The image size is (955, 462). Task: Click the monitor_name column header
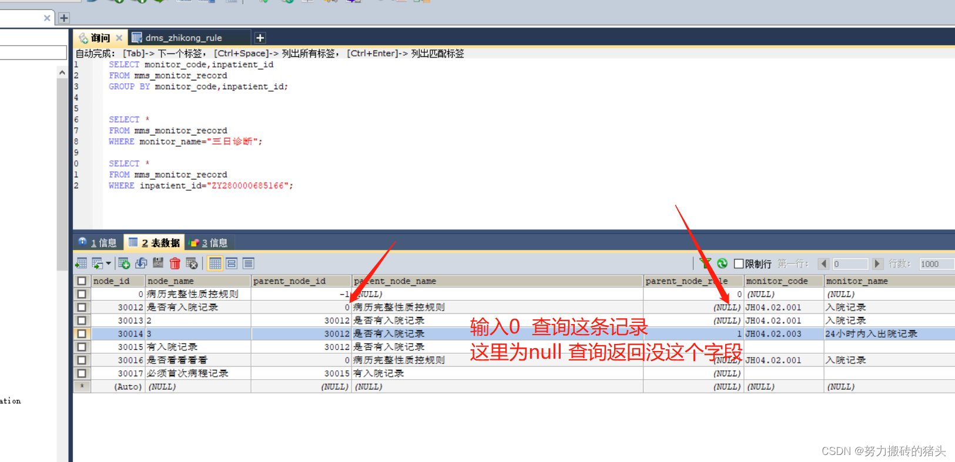889,281
